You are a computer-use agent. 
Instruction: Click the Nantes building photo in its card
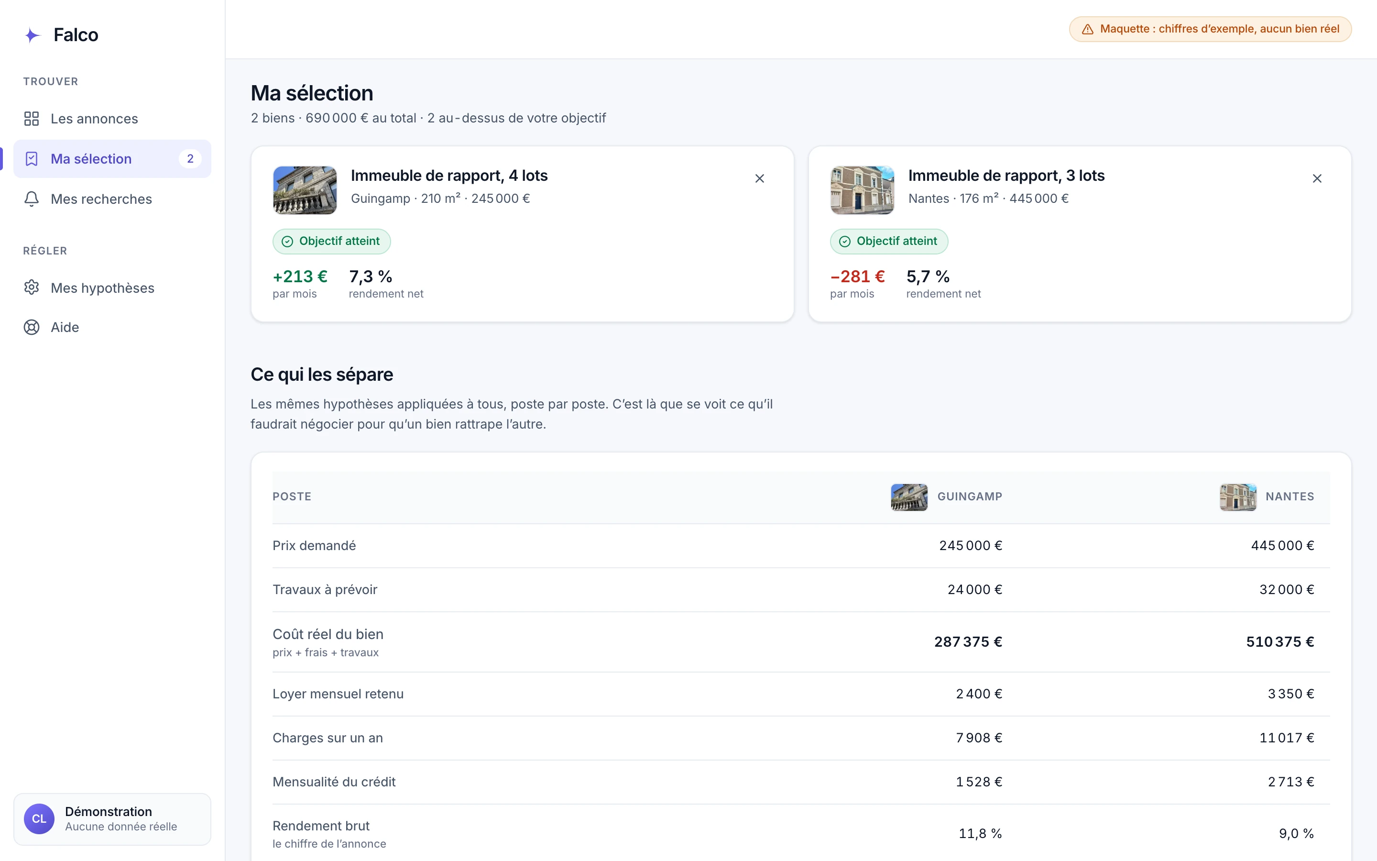(862, 190)
